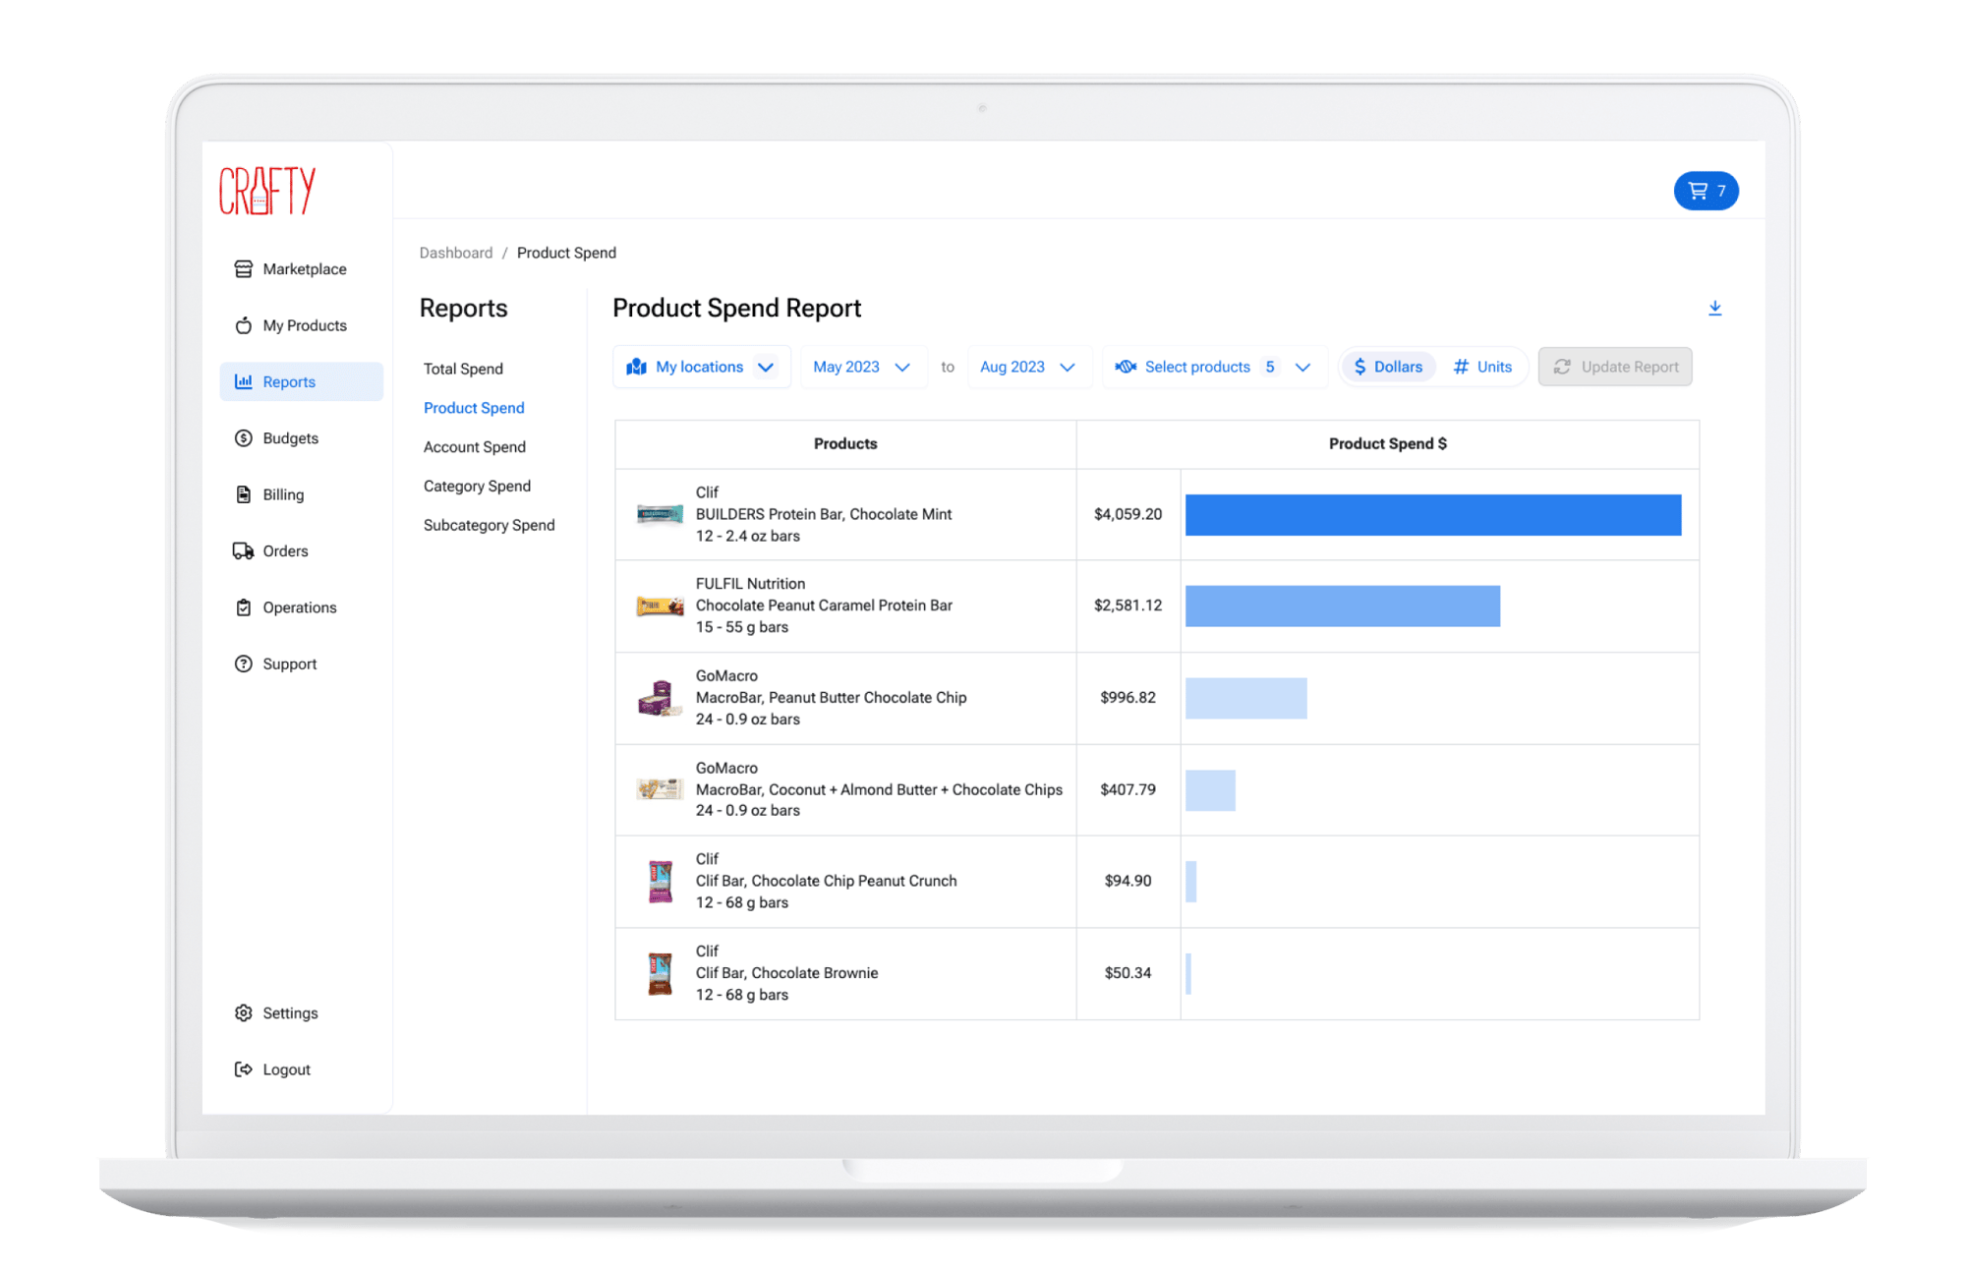
Task: Select the Product Spend report link
Action: click(474, 408)
